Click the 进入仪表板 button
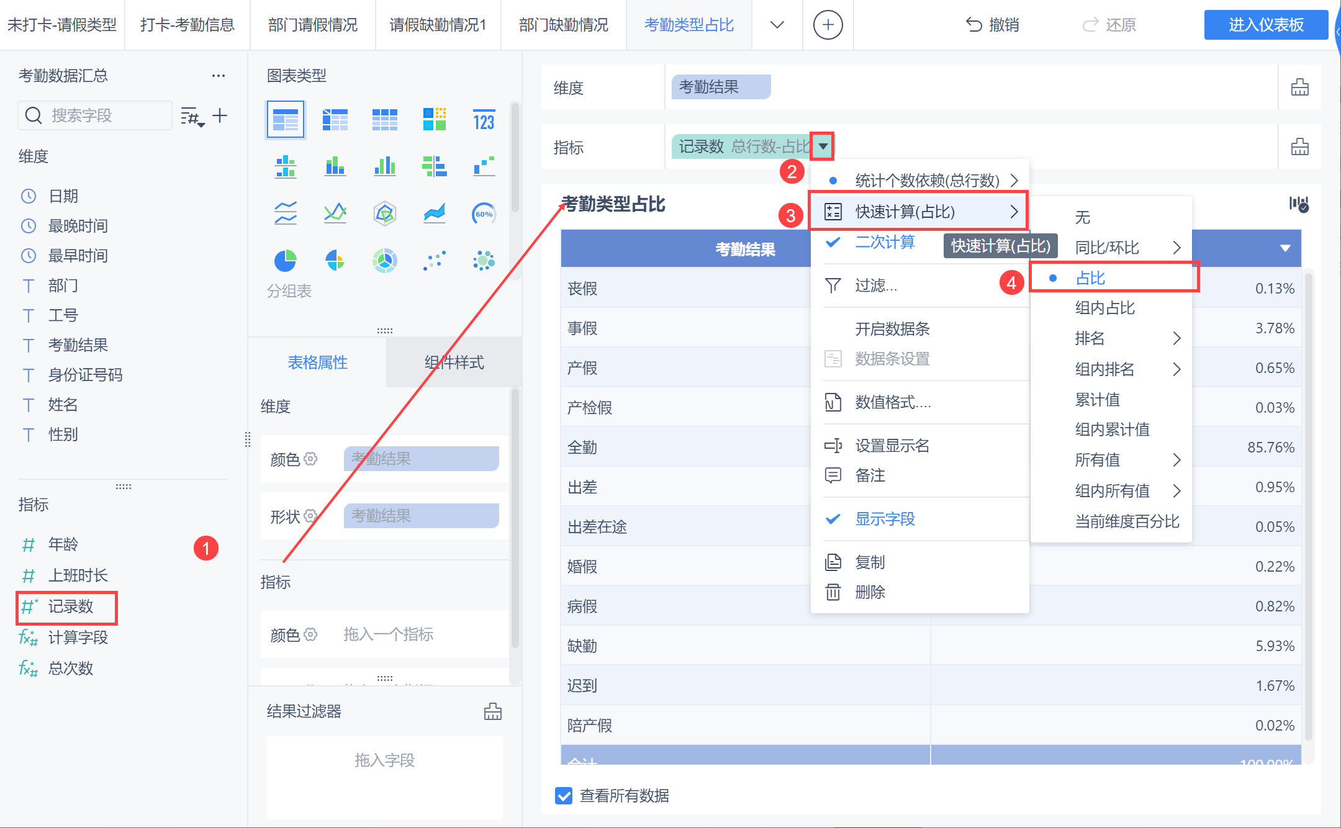Image resolution: width=1341 pixels, height=828 pixels. click(1265, 25)
